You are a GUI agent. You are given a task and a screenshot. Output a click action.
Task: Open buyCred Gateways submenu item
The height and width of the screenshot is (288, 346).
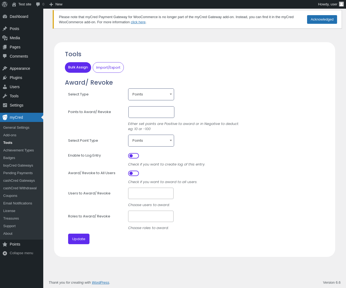[x=18, y=165]
